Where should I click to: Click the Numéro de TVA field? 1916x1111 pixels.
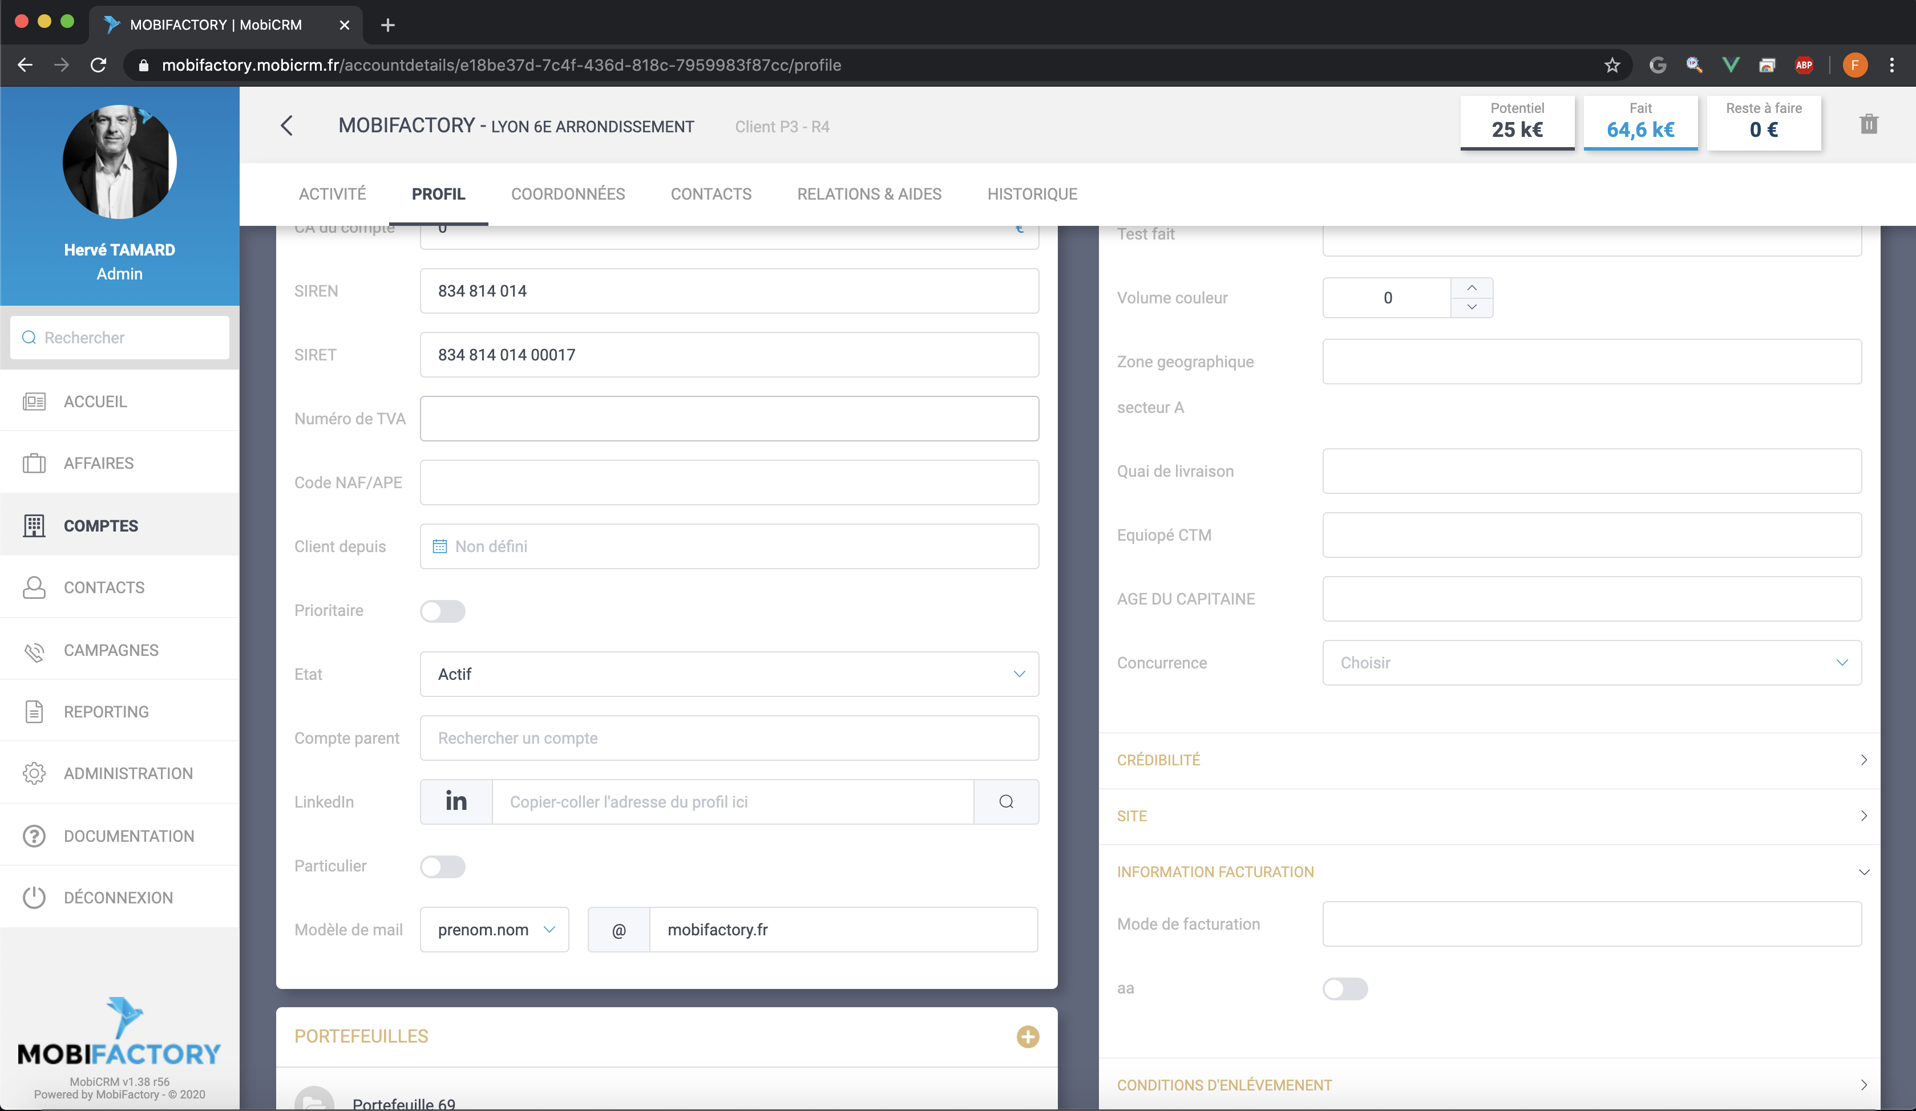[729, 419]
